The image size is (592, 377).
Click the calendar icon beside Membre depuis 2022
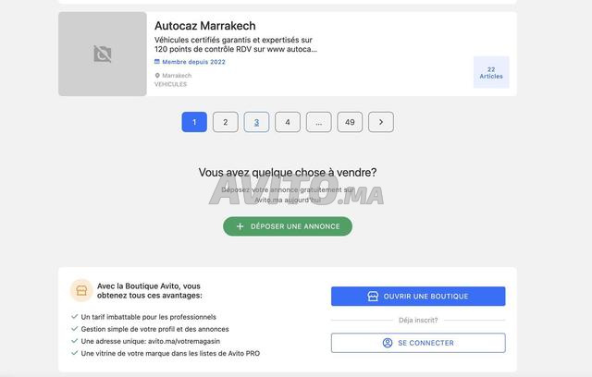coord(157,62)
